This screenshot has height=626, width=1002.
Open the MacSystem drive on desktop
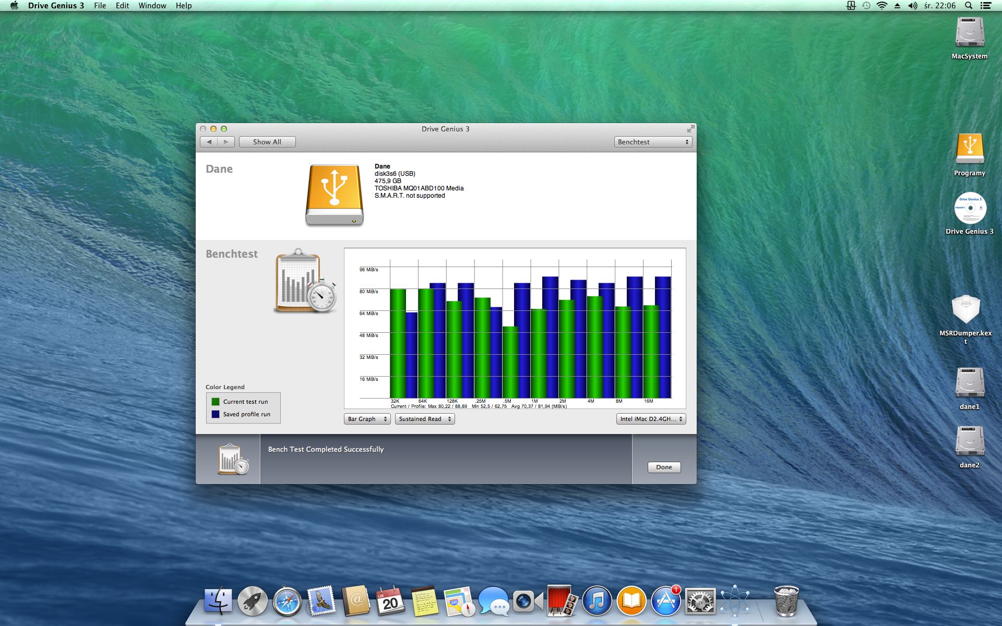(970, 32)
